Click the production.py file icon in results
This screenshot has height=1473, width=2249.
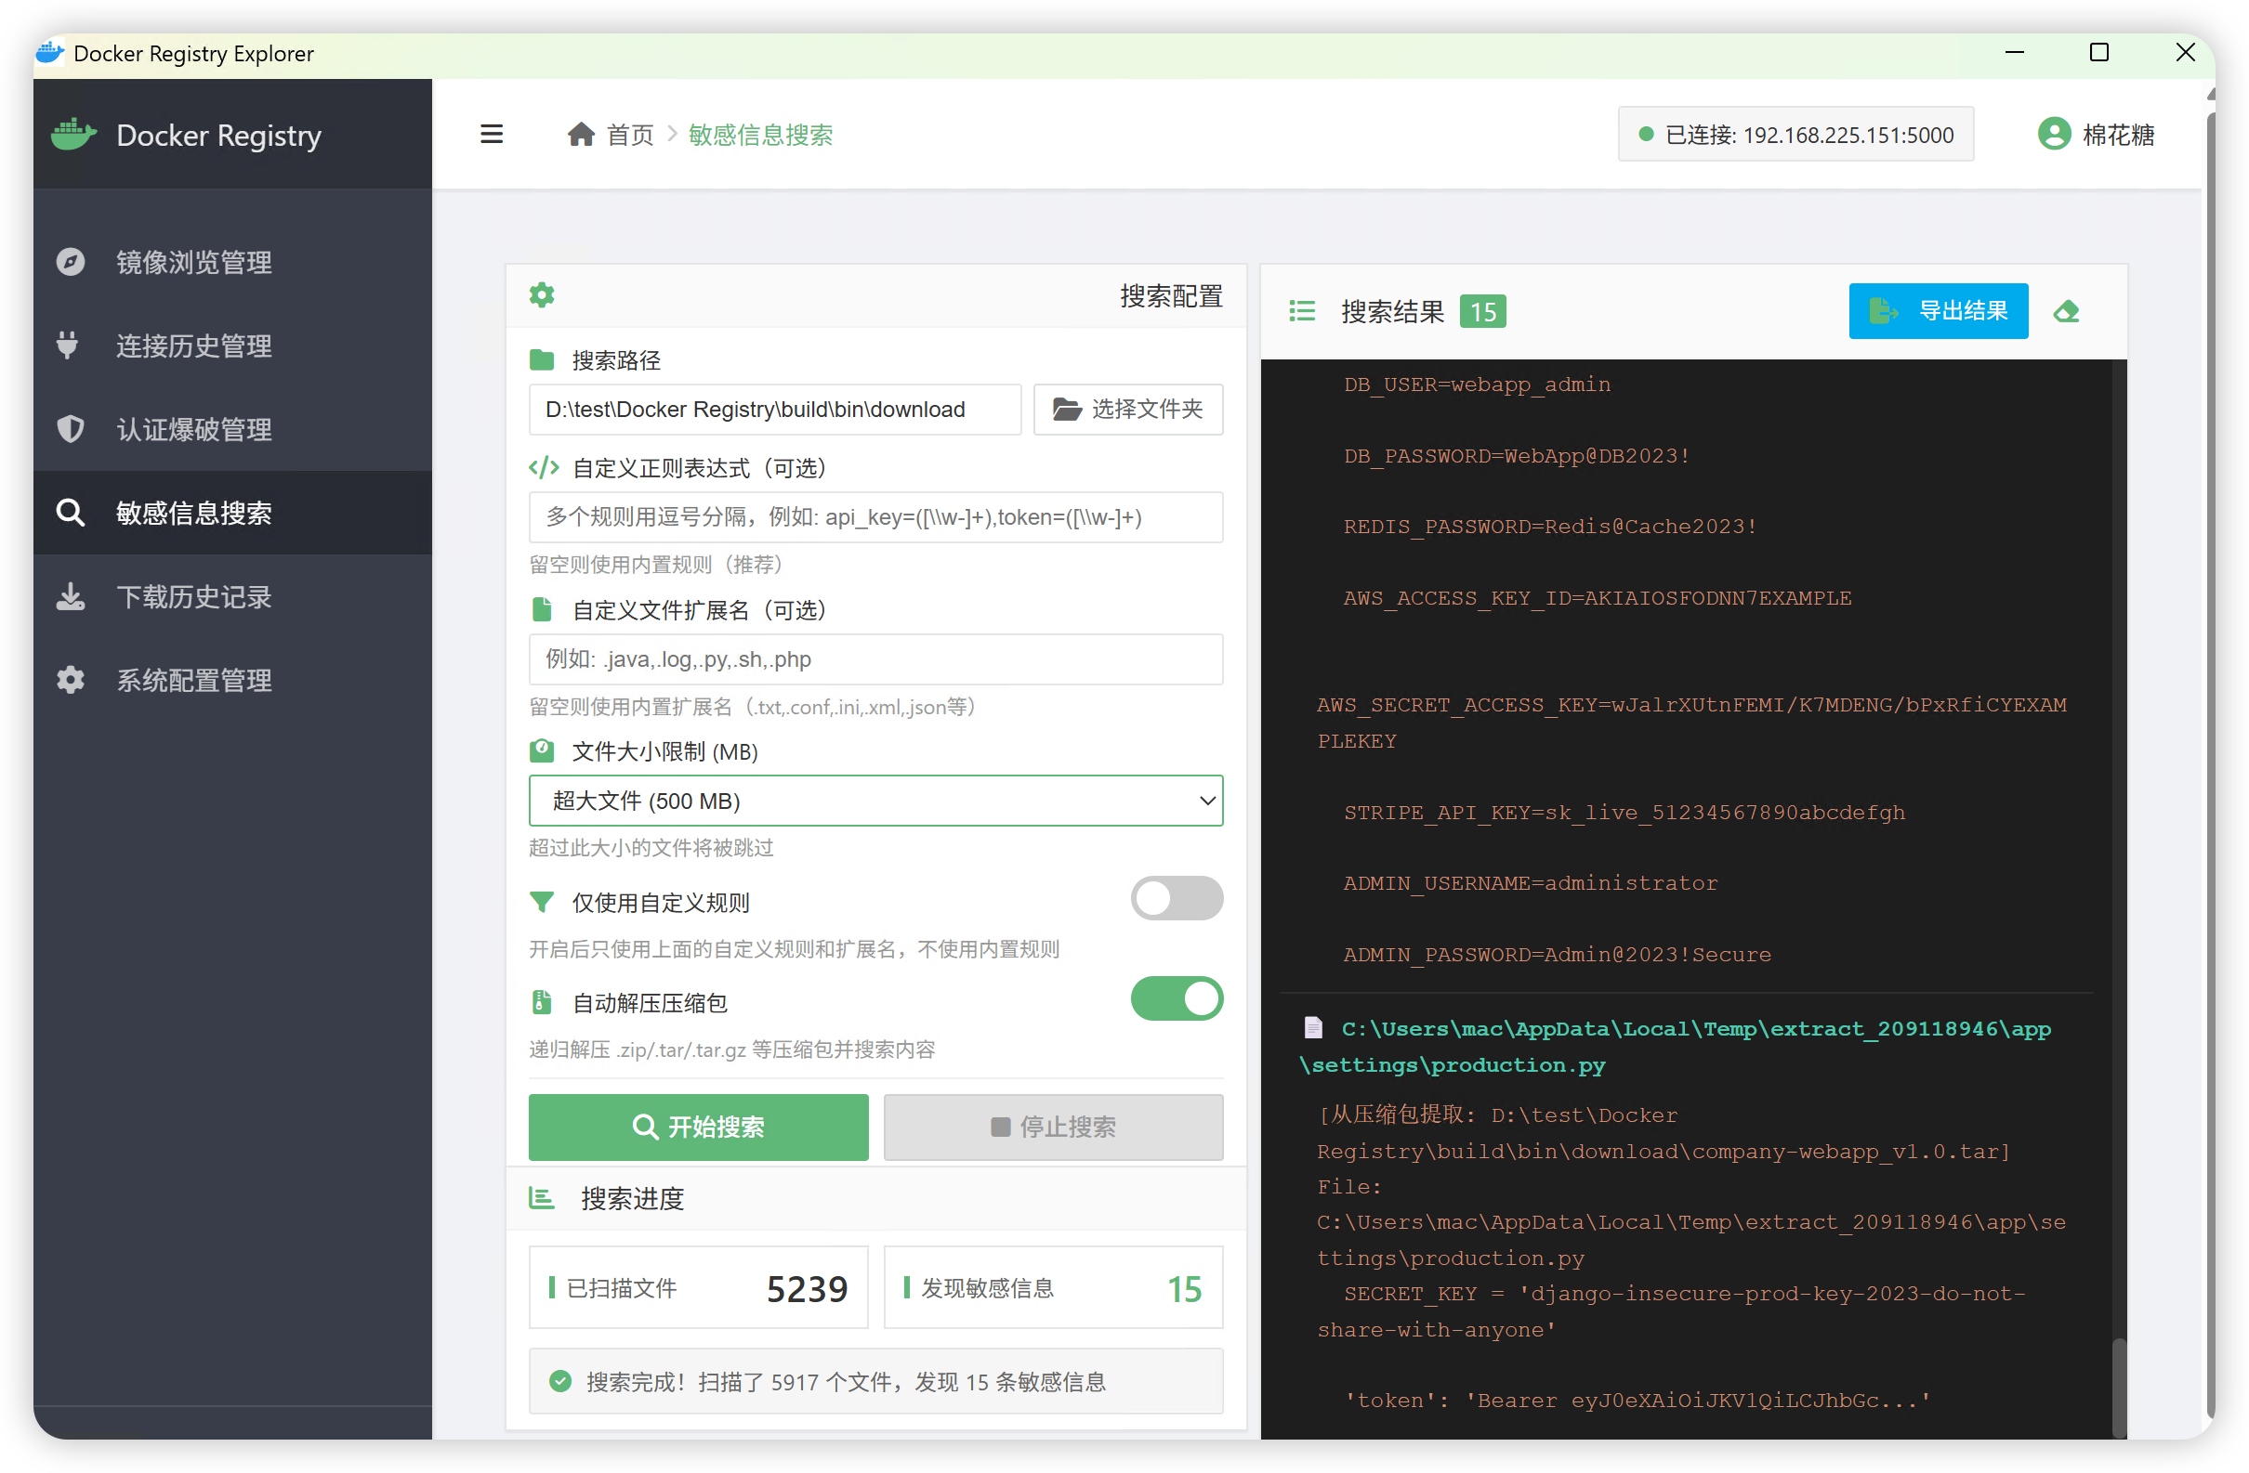pyautogui.click(x=1313, y=1027)
